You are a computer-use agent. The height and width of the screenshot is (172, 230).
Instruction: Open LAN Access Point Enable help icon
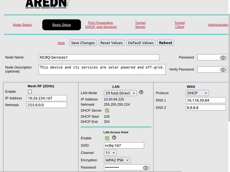pyautogui.click(x=114, y=138)
